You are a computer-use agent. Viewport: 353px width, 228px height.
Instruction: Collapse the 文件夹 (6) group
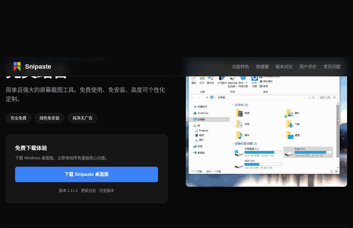[x=233, y=105]
